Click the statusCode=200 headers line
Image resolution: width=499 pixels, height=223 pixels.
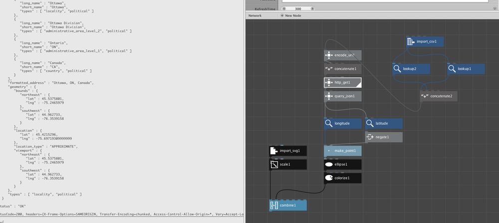click(122, 215)
